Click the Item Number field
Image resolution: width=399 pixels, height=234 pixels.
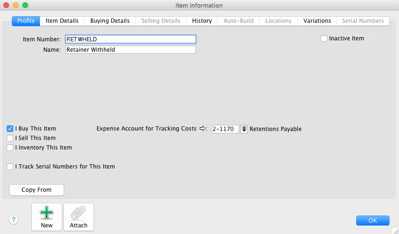(130, 39)
